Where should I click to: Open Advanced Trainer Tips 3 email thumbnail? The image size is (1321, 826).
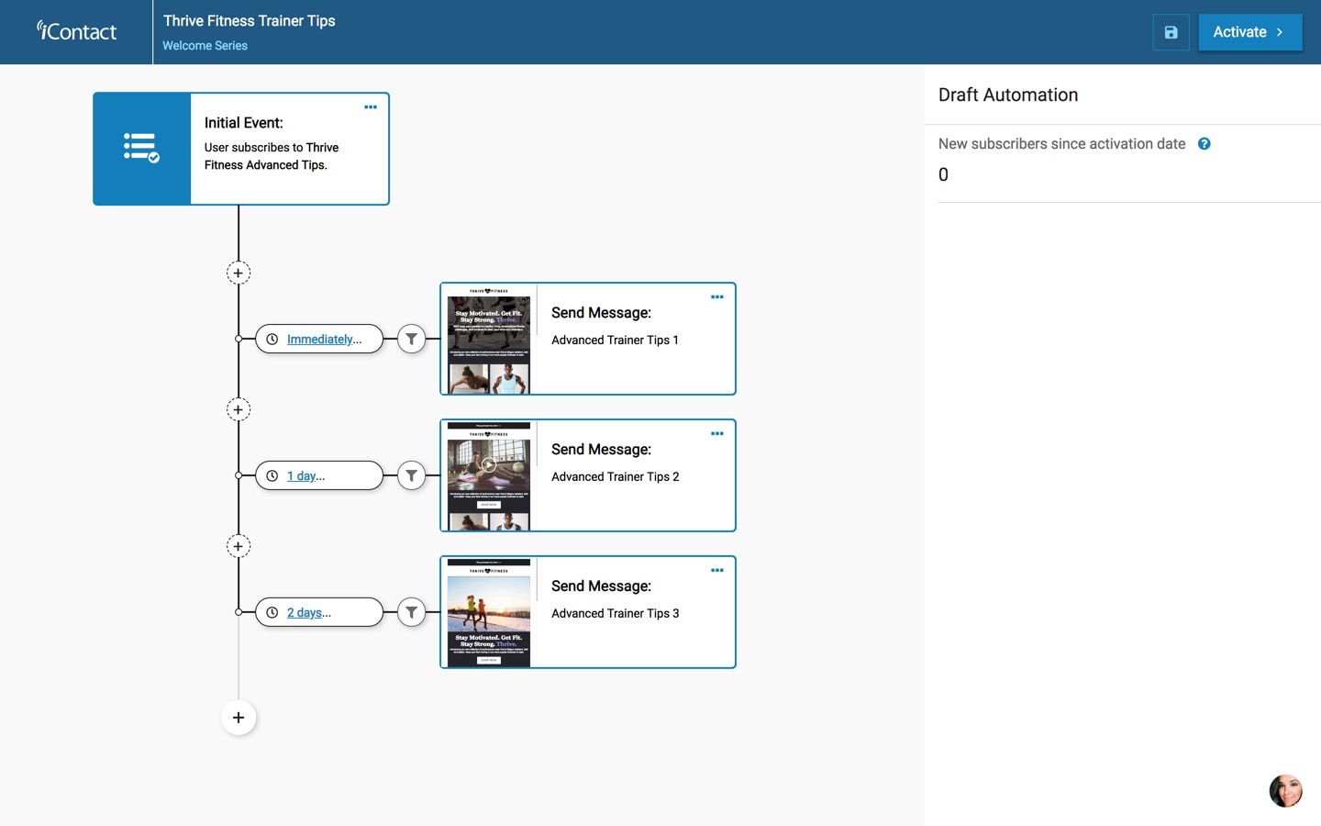(489, 612)
